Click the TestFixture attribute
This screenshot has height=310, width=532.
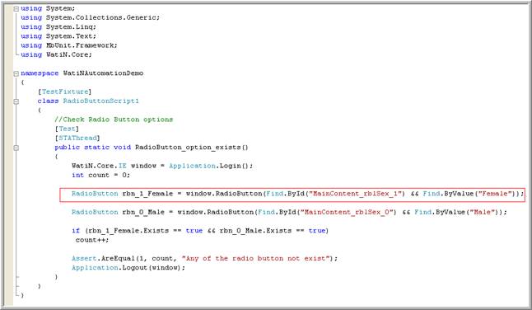pyautogui.click(x=65, y=92)
